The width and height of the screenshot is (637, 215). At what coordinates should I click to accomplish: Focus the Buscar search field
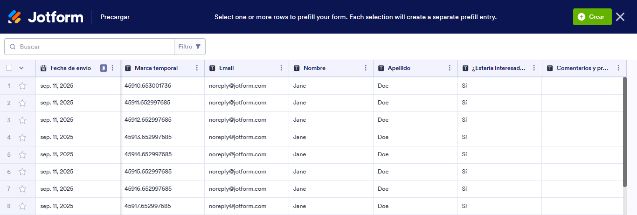(93, 47)
